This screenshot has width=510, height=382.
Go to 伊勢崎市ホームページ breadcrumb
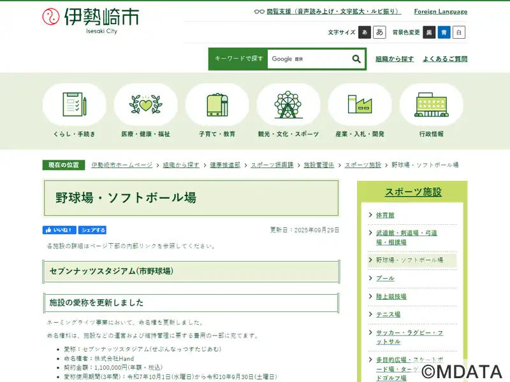coord(122,165)
